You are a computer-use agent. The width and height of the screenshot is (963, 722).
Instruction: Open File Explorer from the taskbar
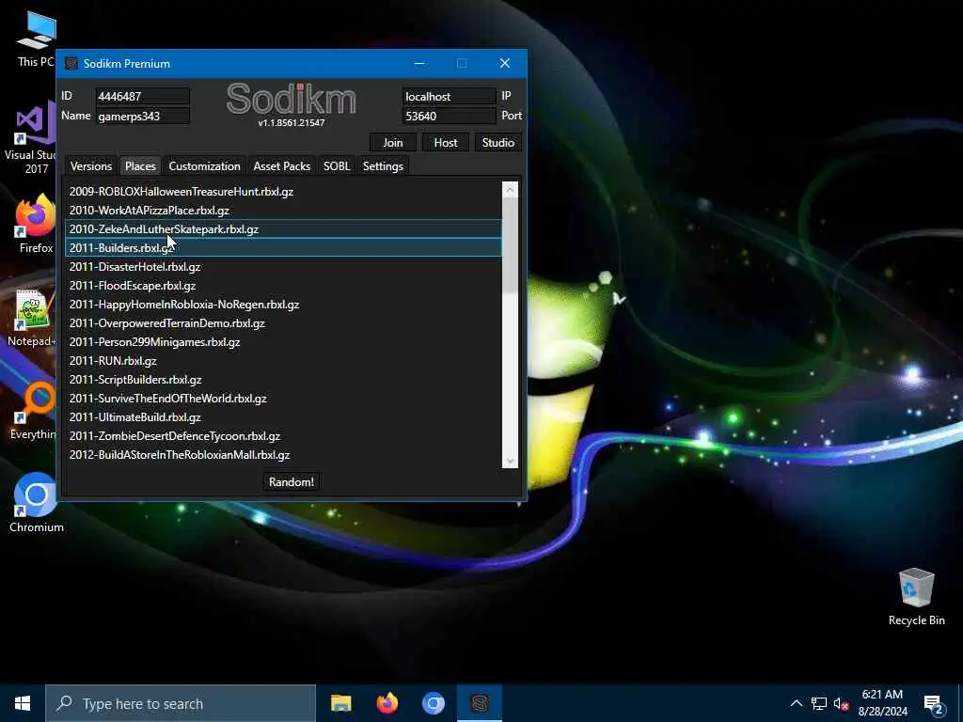(340, 703)
